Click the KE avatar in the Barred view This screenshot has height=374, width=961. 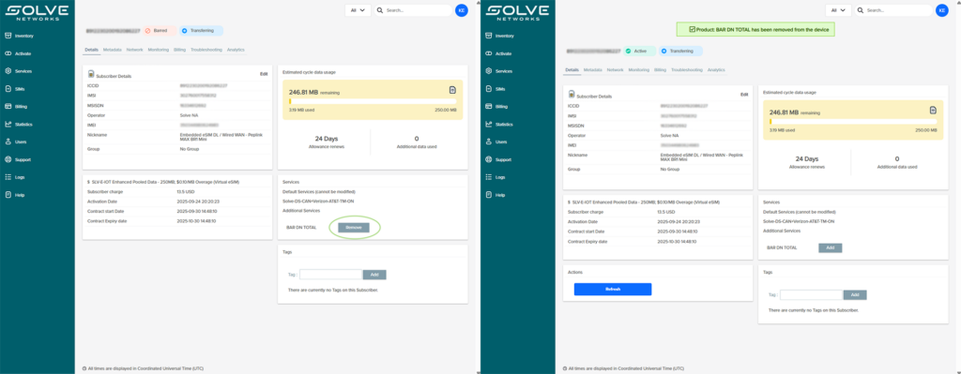462,10
